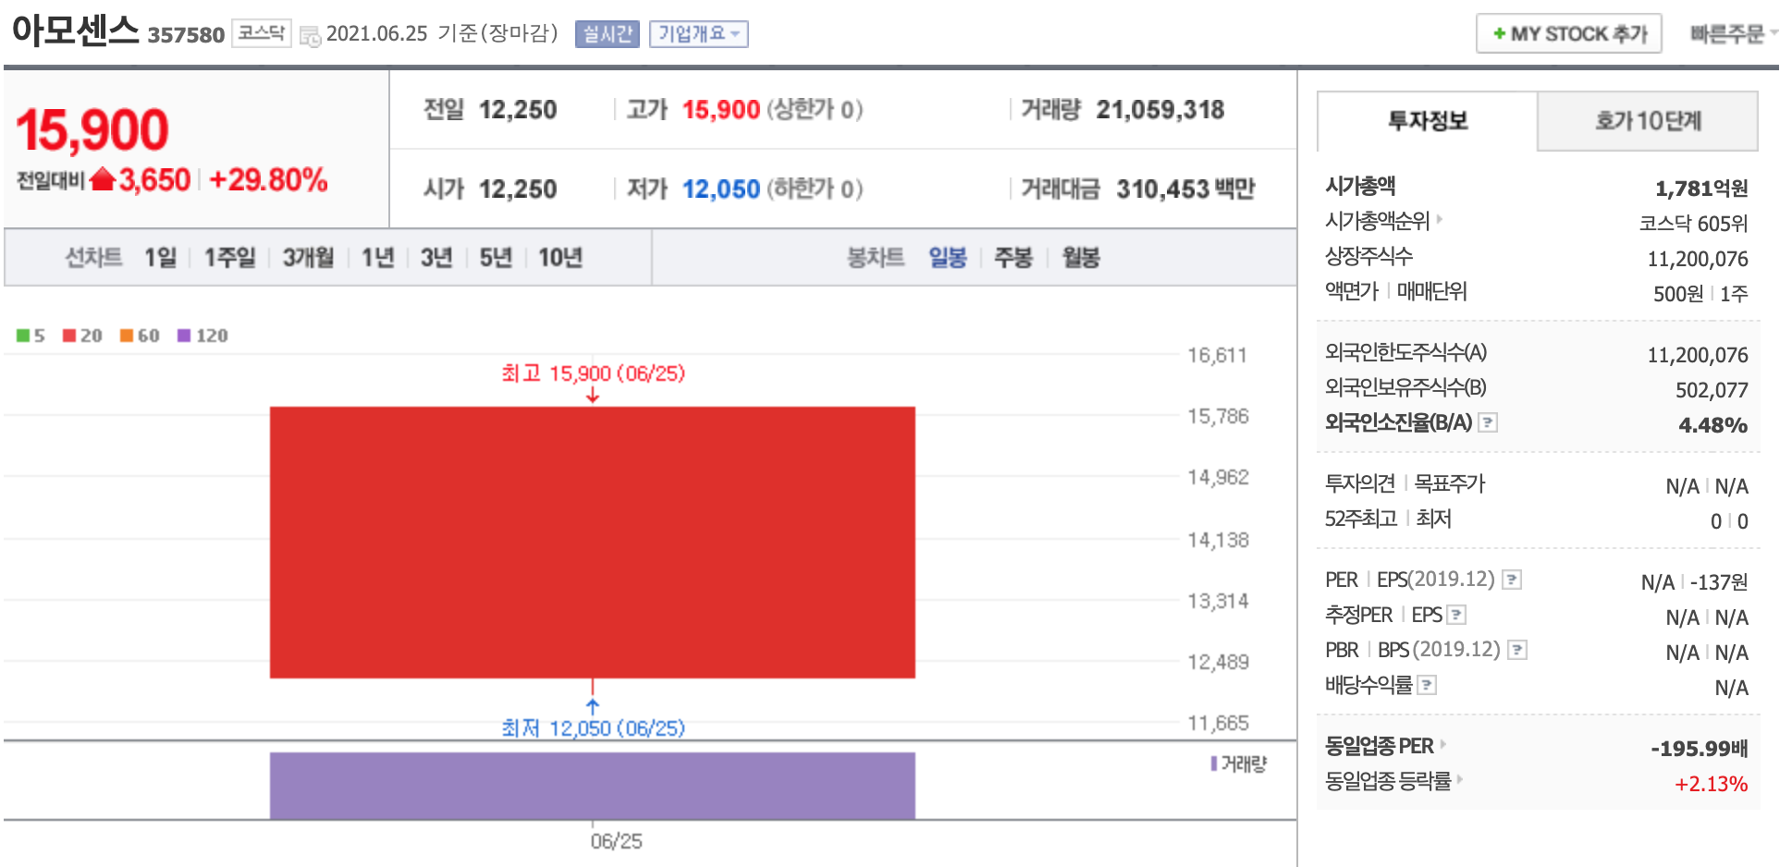Expand the 빠른주문 dropdown
1792x867 pixels.
point(1734,34)
